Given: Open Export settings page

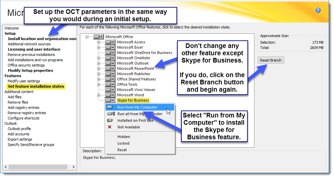Looking at the screenshot, I should coord(20,139).
